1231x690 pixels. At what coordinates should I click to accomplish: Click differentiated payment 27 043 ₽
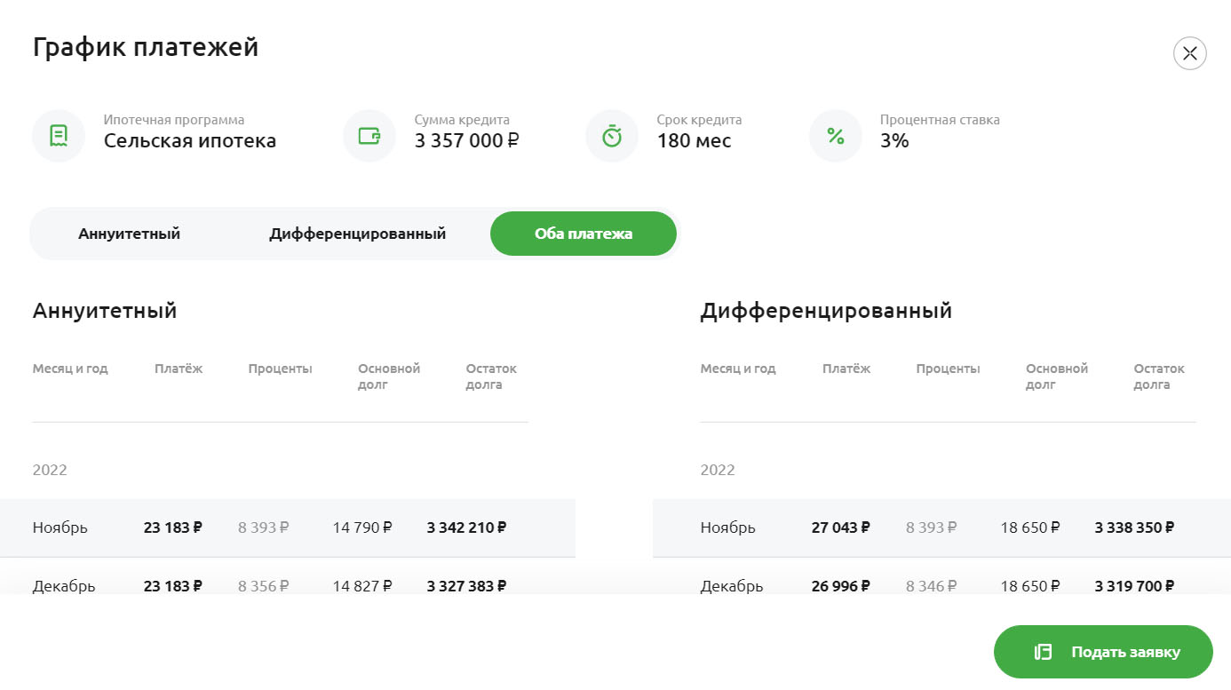pos(841,527)
